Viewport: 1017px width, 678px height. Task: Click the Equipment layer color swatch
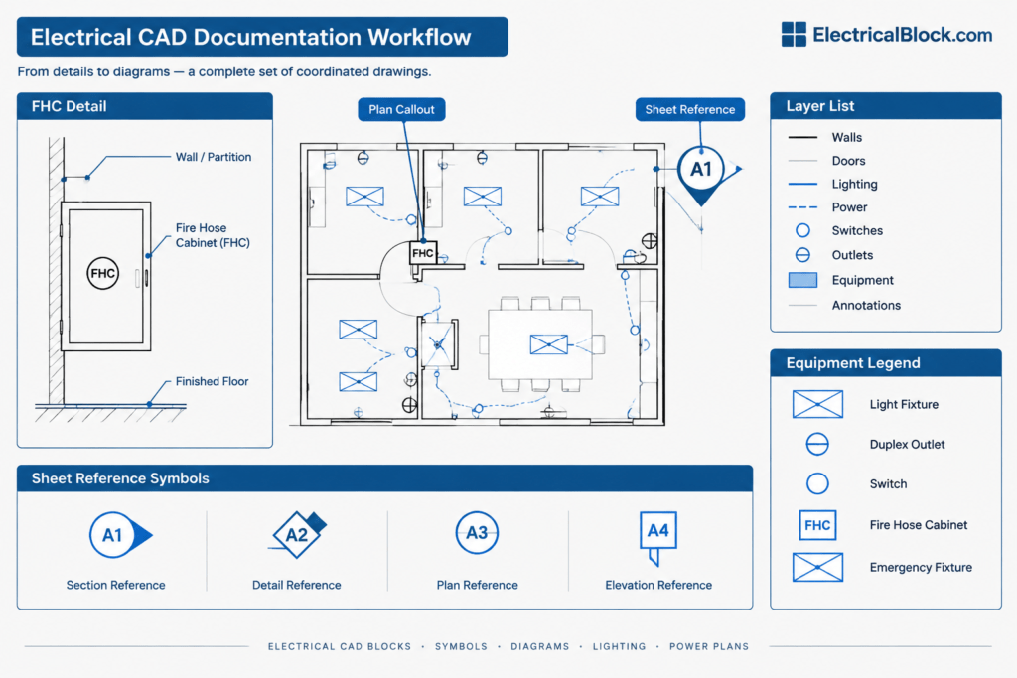point(802,280)
